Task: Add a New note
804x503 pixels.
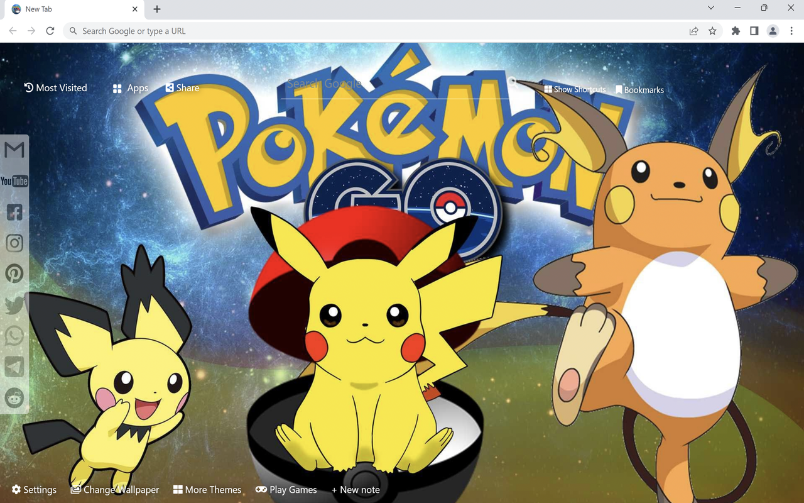Action: coord(356,490)
